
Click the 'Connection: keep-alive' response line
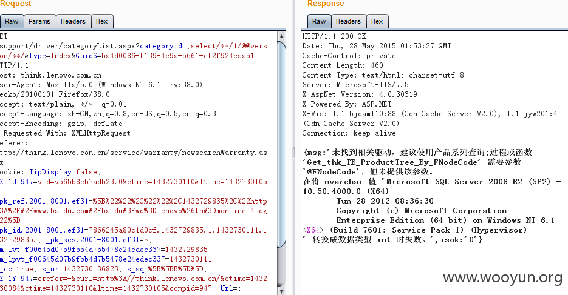pos(349,133)
